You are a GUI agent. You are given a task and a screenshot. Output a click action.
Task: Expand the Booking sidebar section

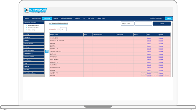coord(34,34)
